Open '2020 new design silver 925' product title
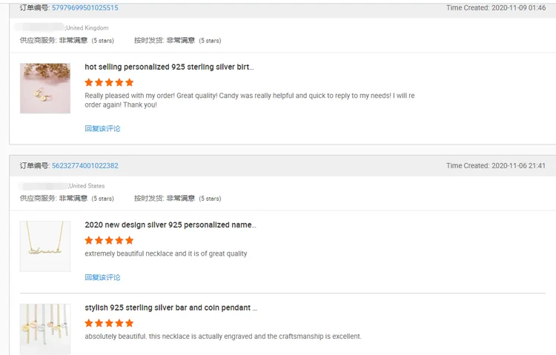This screenshot has height=355, width=556. tap(171, 225)
